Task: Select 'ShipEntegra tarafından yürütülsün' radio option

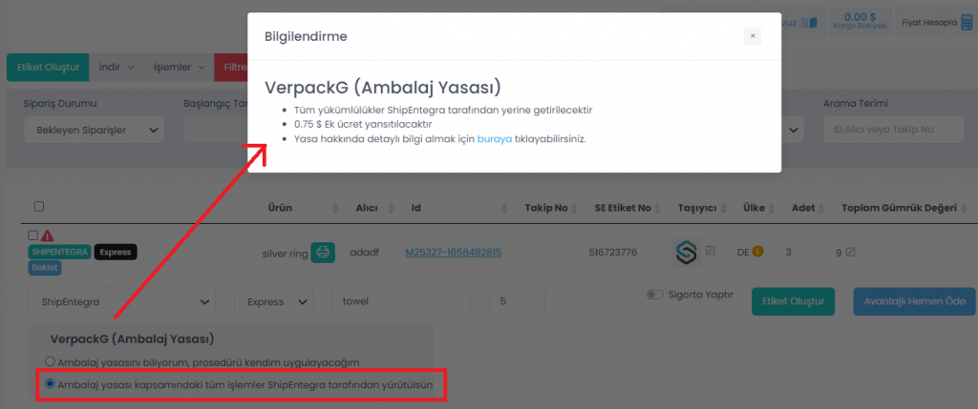Action: coord(50,384)
